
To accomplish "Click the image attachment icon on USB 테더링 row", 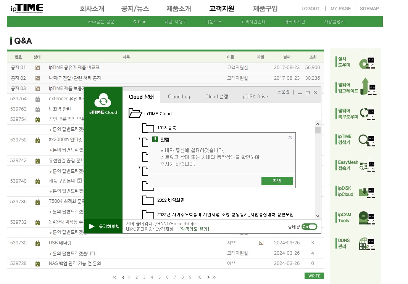I will [261, 243].
